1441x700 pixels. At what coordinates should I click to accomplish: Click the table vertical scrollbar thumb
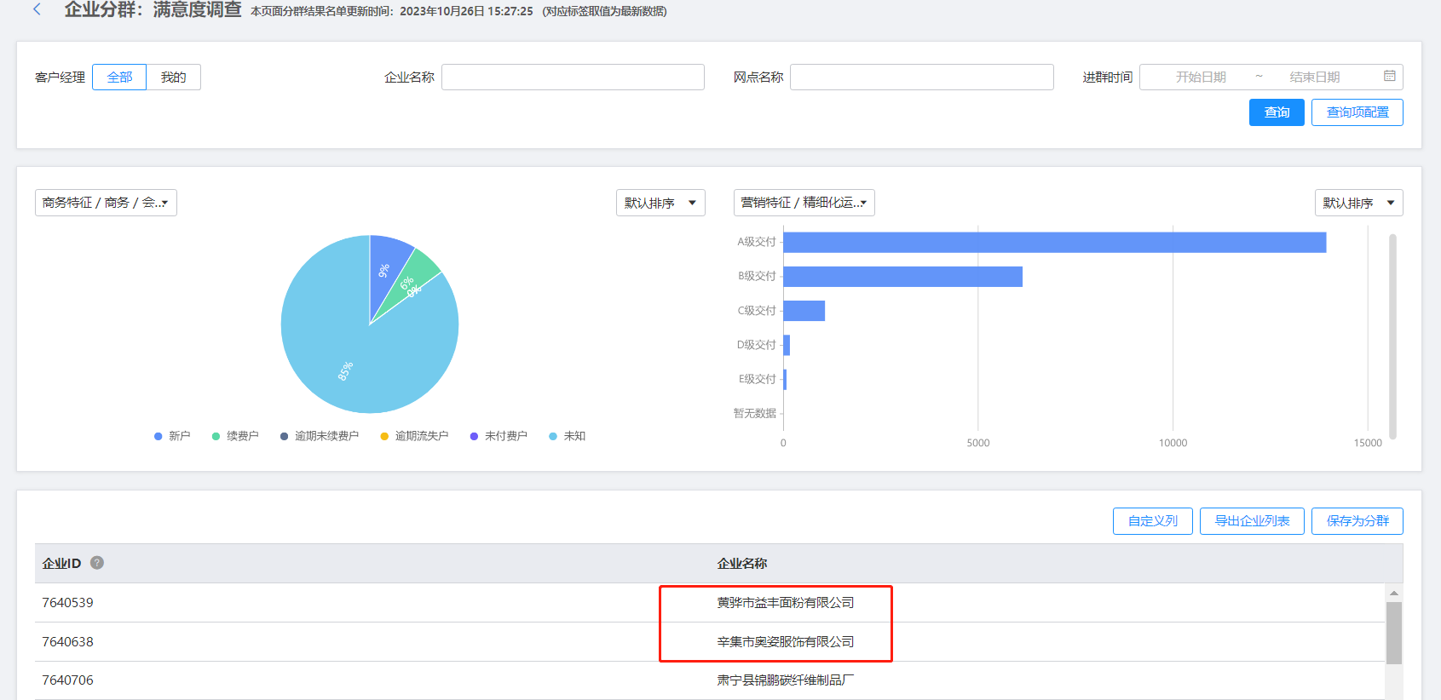1394,633
